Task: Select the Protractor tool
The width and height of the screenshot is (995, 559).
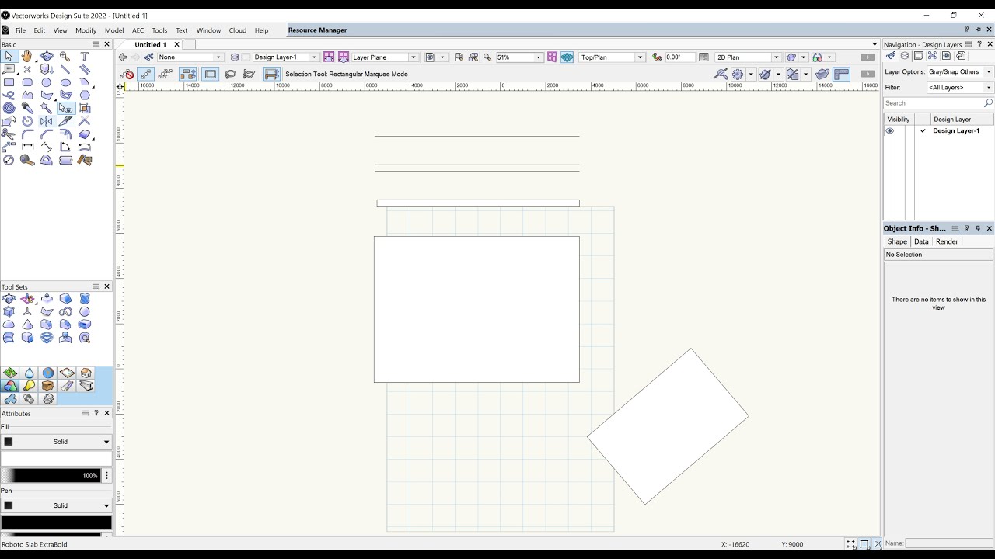Action: pyautogui.click(x=47, y=160)
